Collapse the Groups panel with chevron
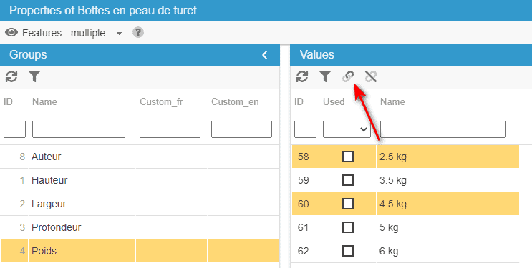Viewport: 532px width, 268px height. tap(265, 55)
